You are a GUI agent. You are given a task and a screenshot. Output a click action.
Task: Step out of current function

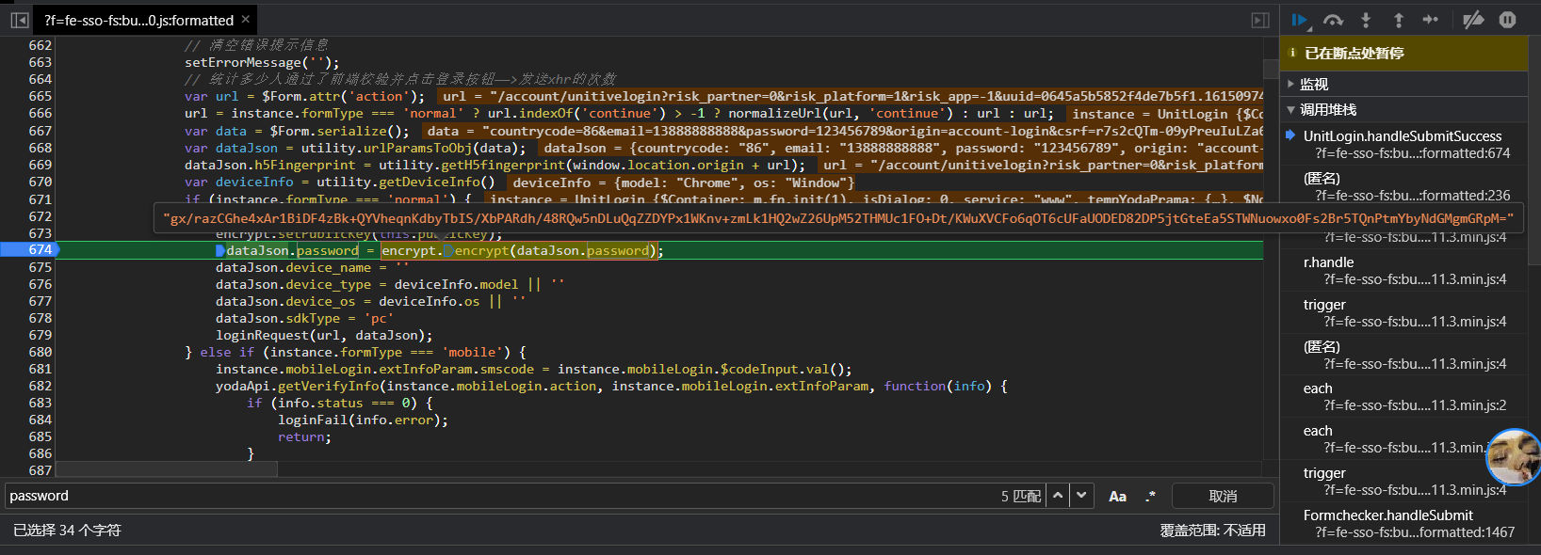[1398, 20]
